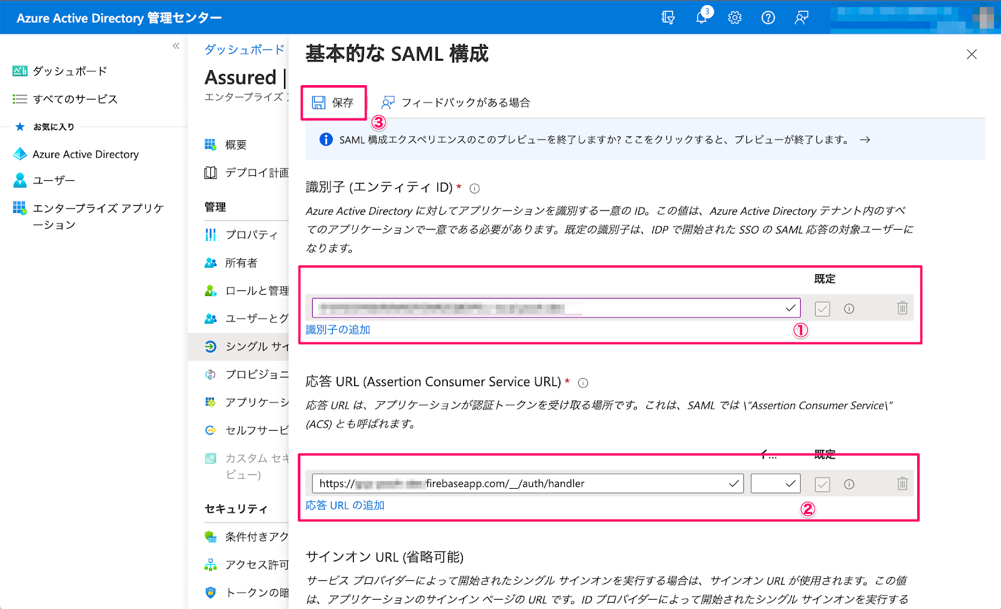
Task: Click the identifier entity ID input field
Action: (x=556, y=308)
